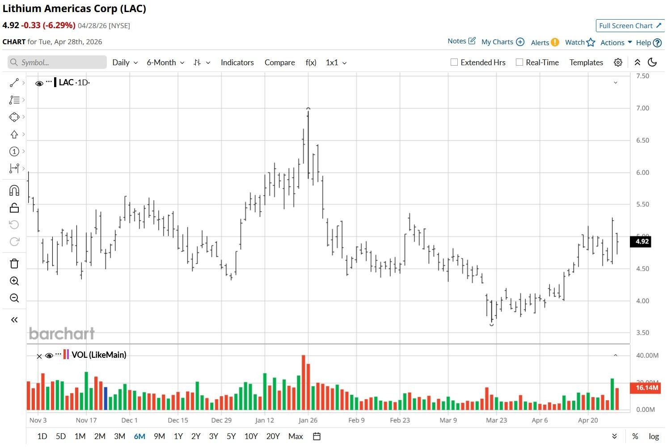The width and height of the screenshot is (667, 448).
Task: Click the zoom out magnifier icon
Action: coord(14,298)
